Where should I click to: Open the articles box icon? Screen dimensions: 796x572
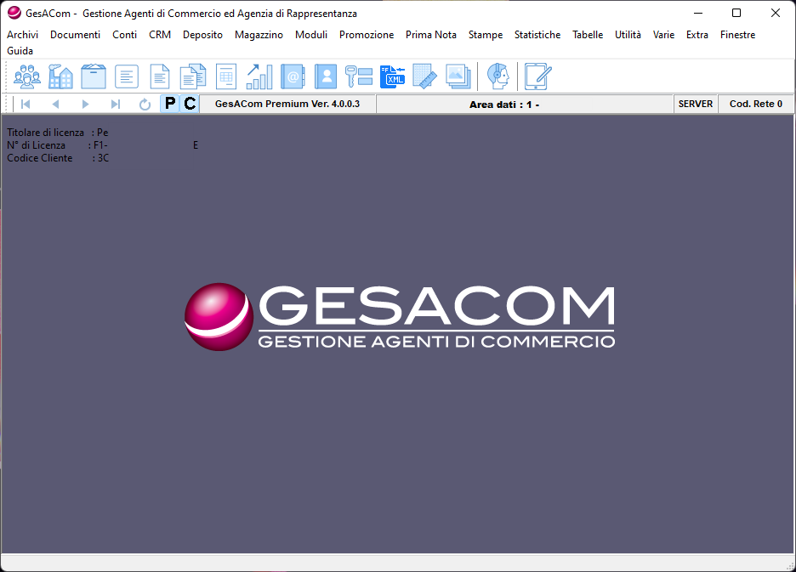(x=94, y=76)
